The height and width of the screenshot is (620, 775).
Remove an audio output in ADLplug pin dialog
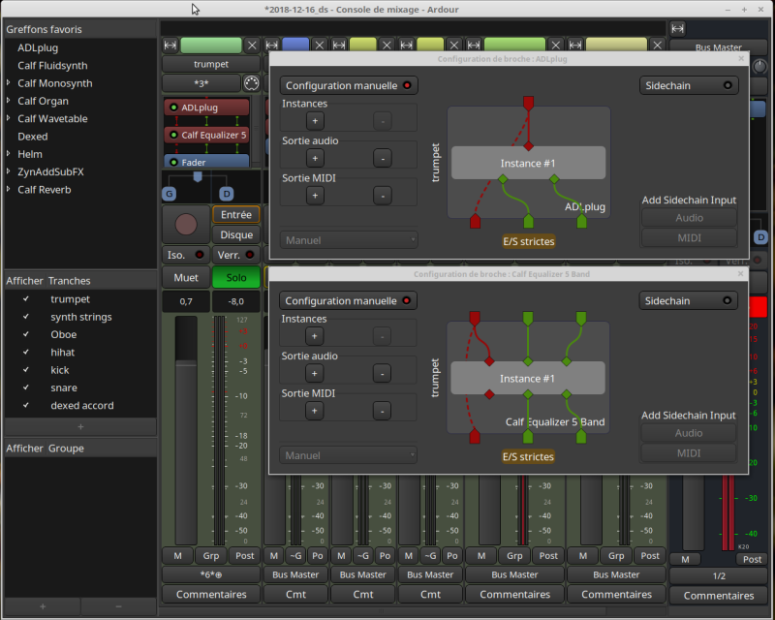(x=382, y=158)
